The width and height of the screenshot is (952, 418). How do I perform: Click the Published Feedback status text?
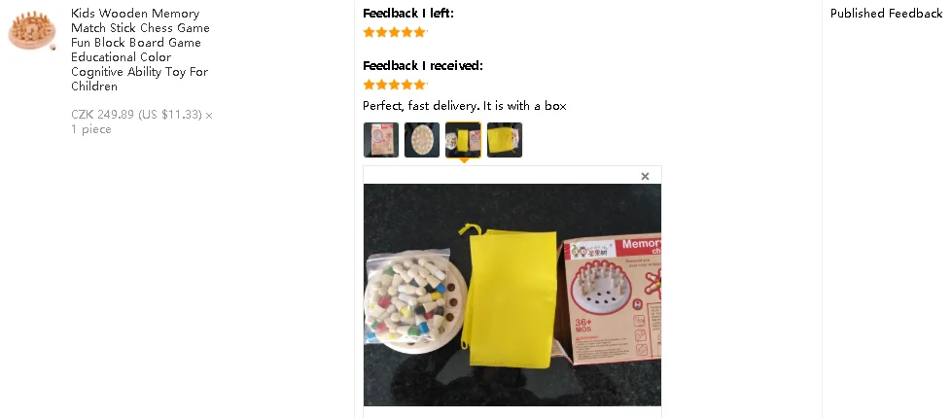coord(886,14)
